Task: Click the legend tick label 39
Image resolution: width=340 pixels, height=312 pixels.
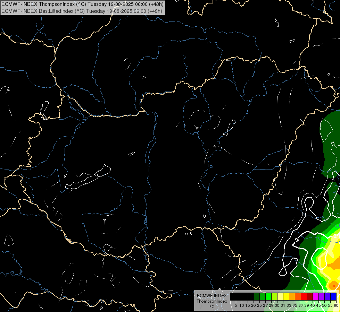Action: 307,305
